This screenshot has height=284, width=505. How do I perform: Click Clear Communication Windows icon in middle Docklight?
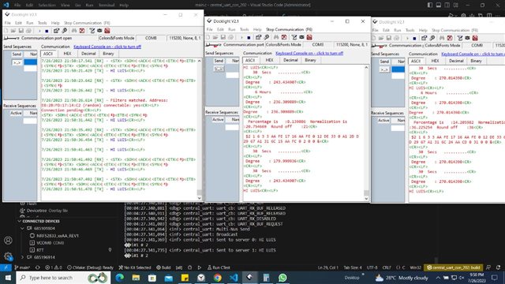tap(284, 37)
